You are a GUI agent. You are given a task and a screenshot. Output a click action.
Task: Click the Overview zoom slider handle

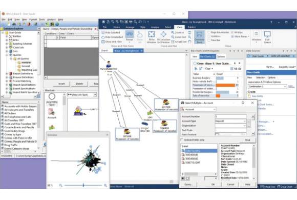point(83,186)
